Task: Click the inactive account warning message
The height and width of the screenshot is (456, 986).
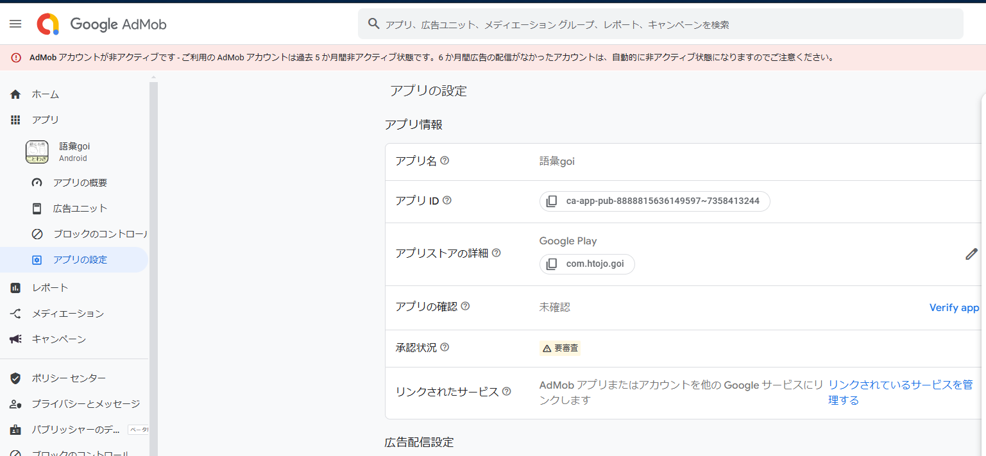Action: tap(432, 58)
